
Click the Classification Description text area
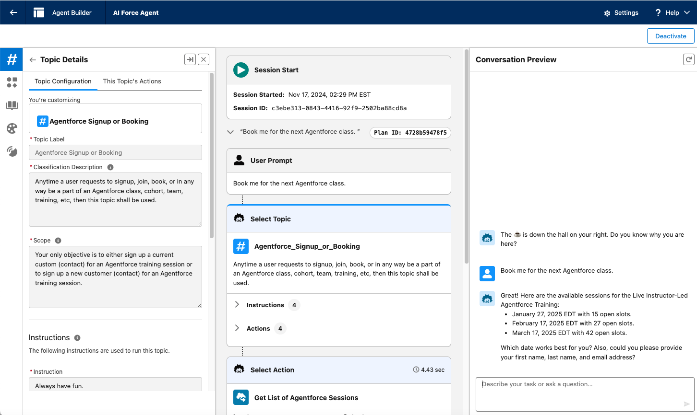click(115, 199)
